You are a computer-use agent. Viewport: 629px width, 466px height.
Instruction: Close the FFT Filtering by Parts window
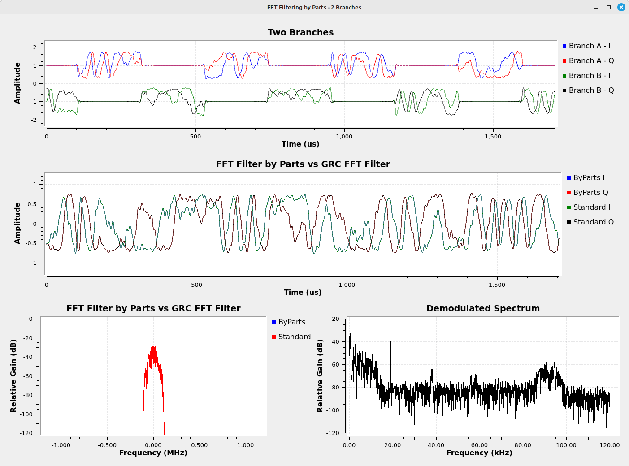pyautogui.click(x=621, y=7)
